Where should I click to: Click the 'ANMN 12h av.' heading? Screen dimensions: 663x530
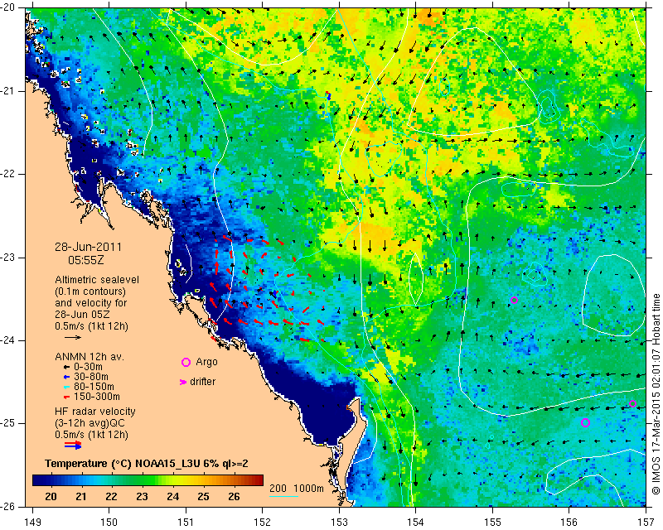90,357
